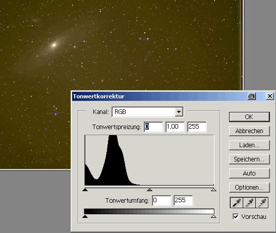Click the Kanal dropdown arrow
Viewport: 276px width, 233px height.
[179, 112]
